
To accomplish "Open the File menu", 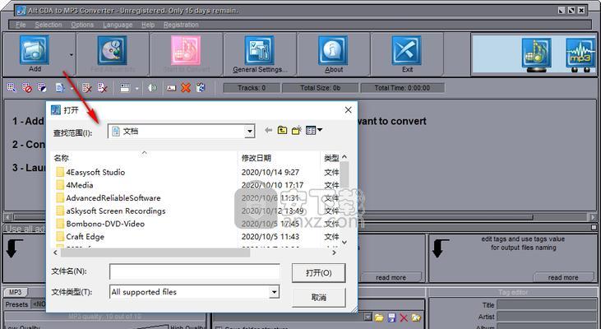I will click(x=21, y=25).
